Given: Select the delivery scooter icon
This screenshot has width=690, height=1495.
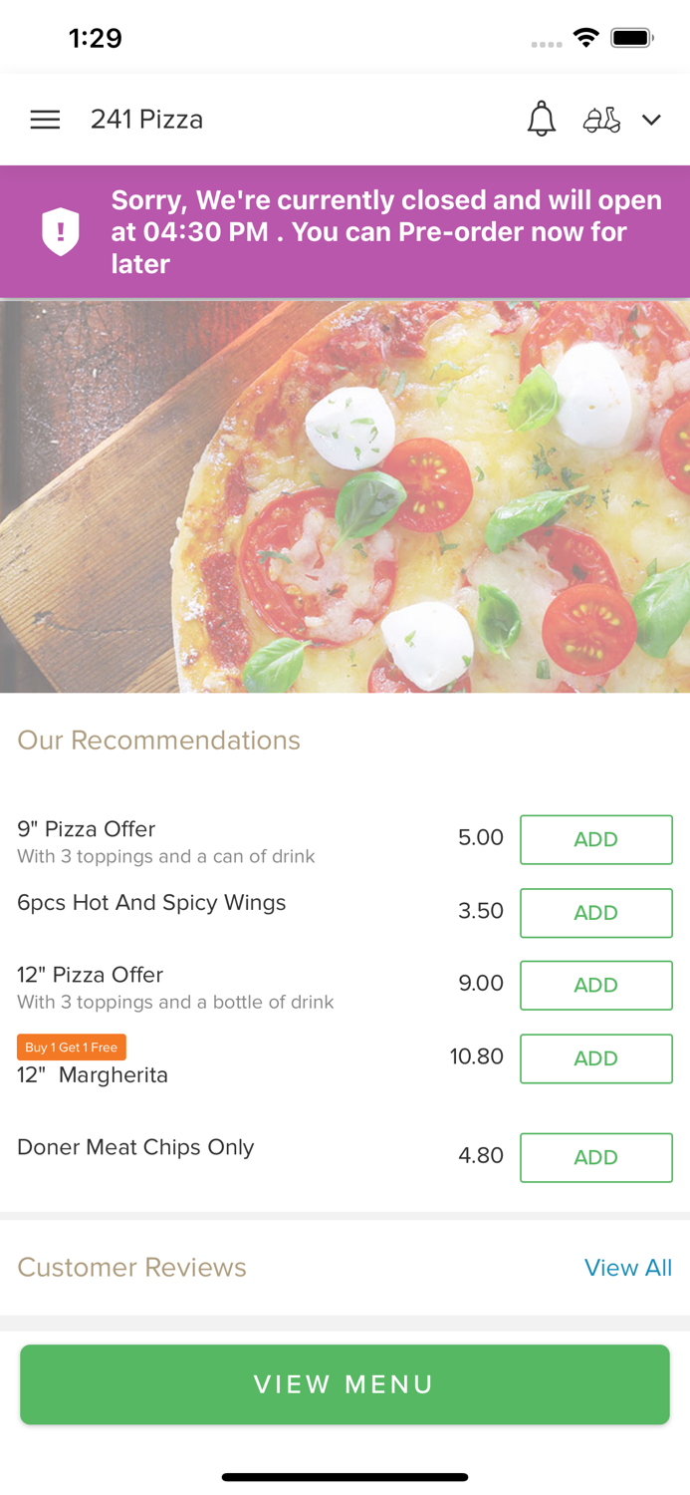Looking at the screenshot, I should [x=602, y=119].
